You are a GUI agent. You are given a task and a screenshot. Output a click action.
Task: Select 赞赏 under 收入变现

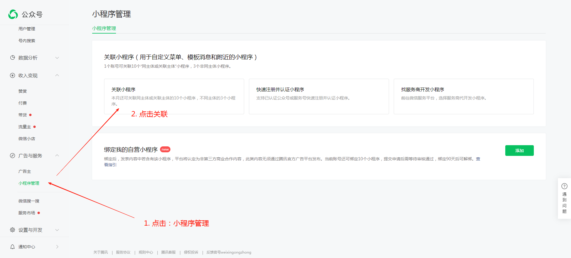point(23,91)
